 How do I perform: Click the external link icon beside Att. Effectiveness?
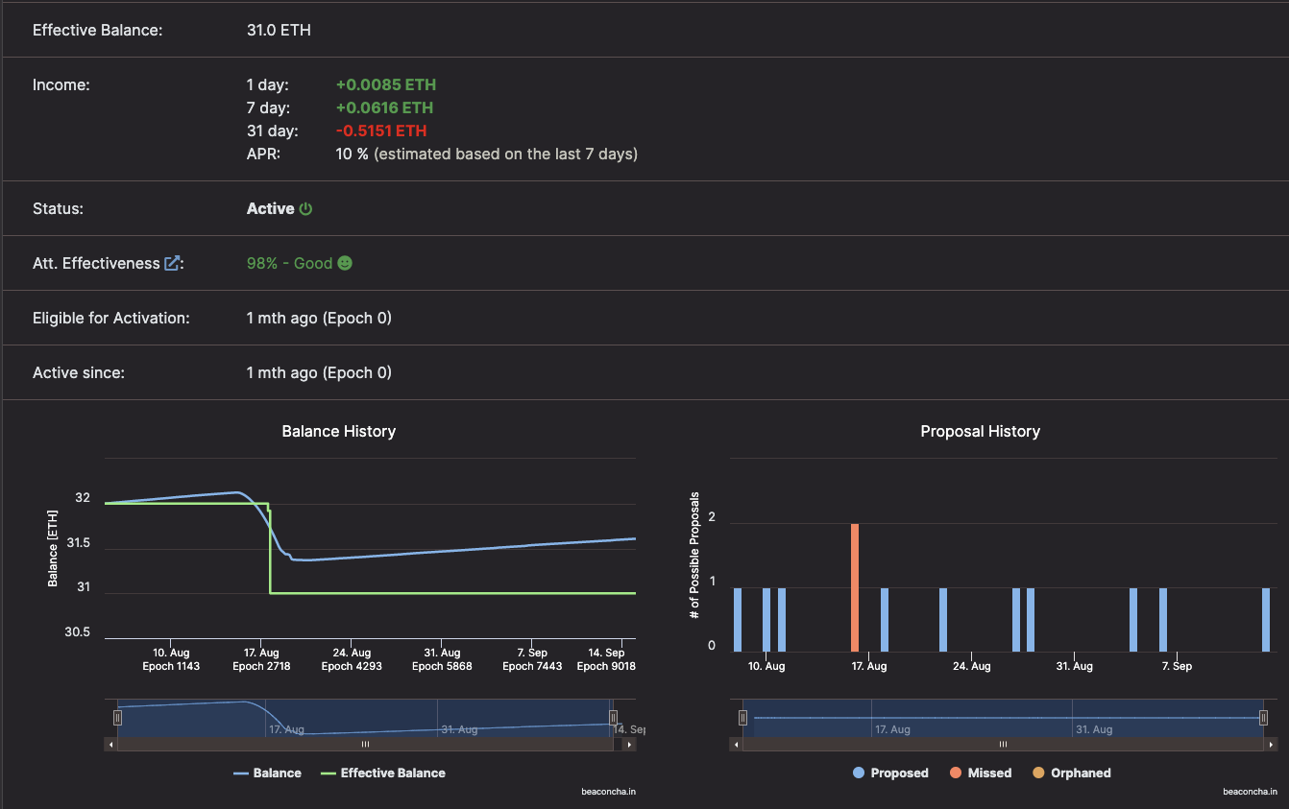pos(173,262)
